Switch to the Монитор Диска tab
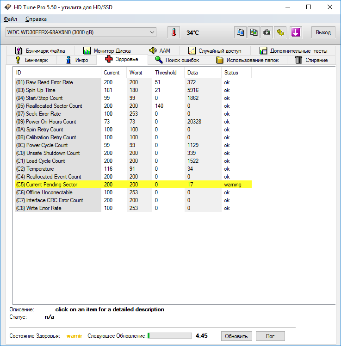The image size is (341, 346). [107, 51]
